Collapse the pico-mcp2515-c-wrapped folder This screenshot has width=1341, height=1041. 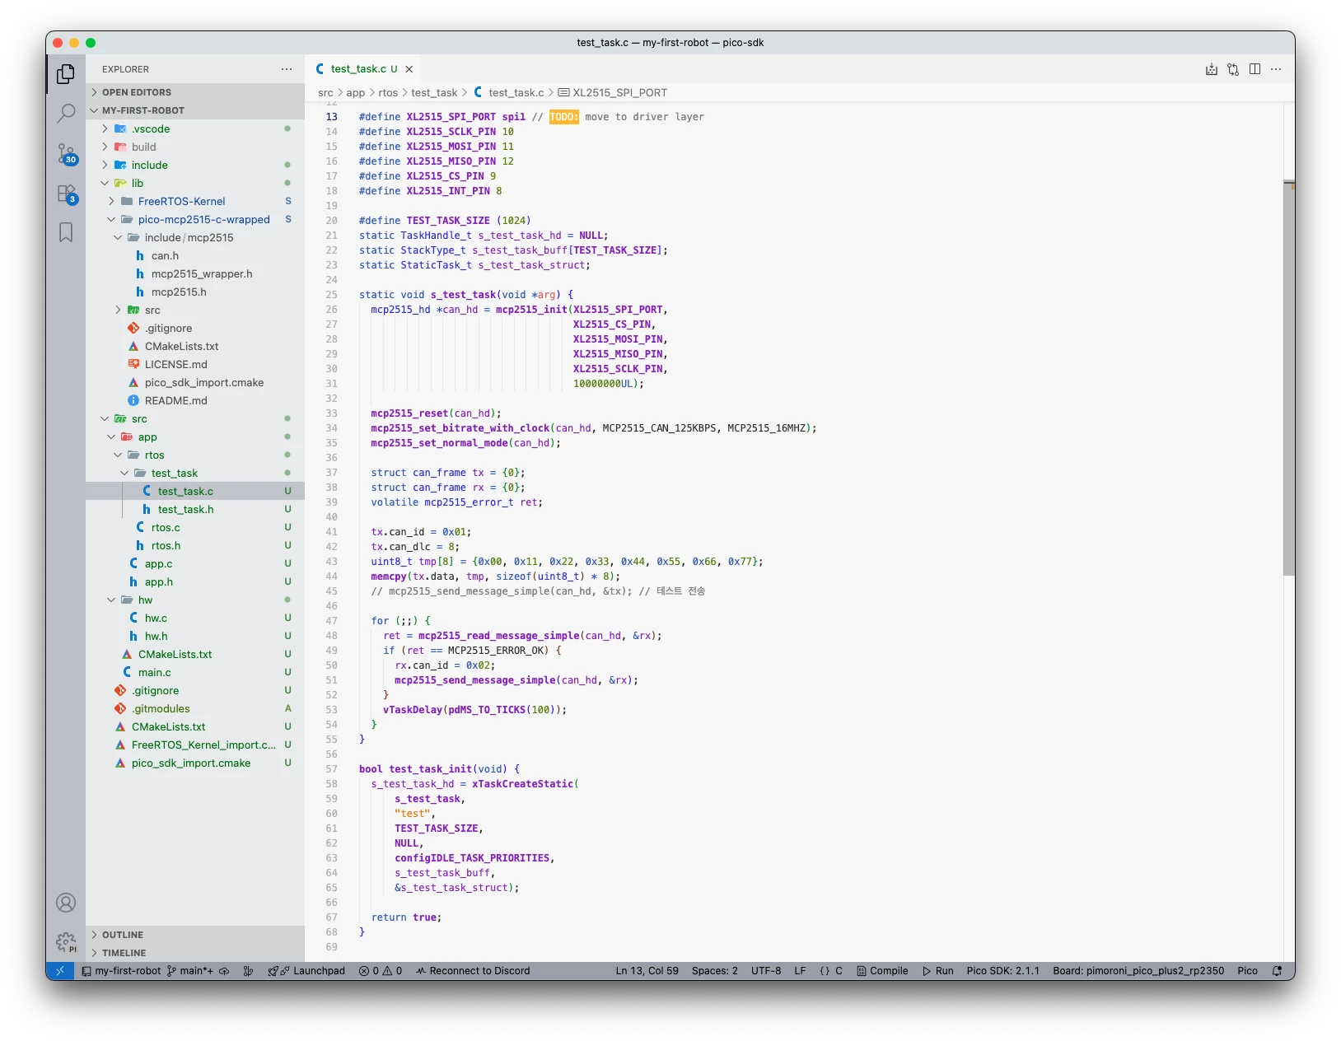(203, 219)
